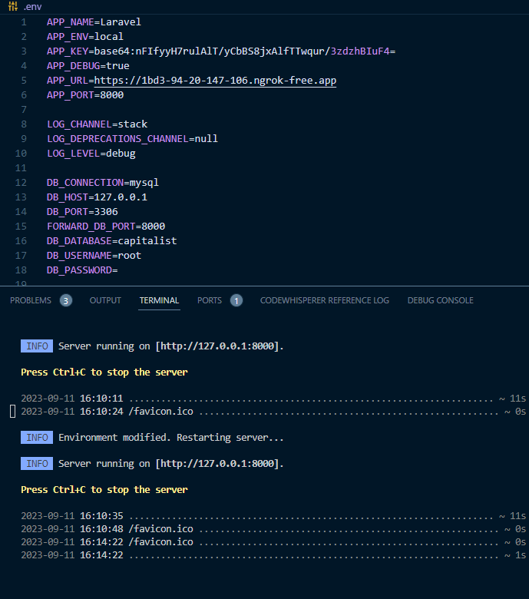Click on LOG_LEVEL=debug line

click(x=91, y=154)
